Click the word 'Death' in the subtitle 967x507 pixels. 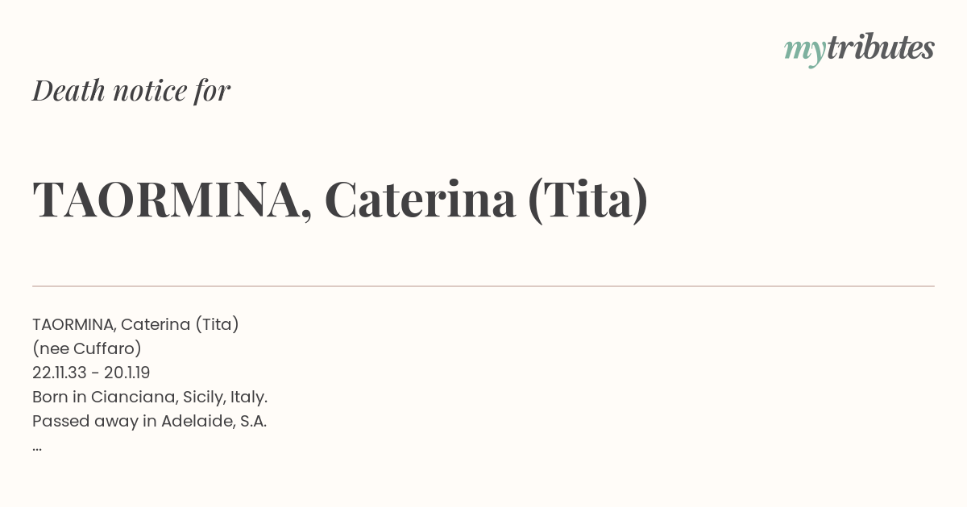coord(68,91)
